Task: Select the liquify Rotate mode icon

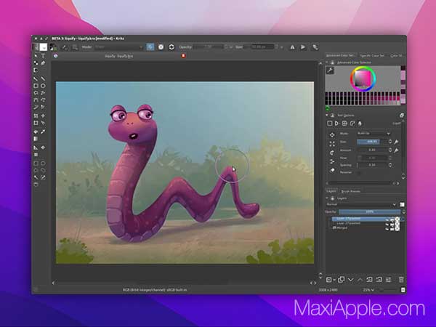Action: pos(332,153)
